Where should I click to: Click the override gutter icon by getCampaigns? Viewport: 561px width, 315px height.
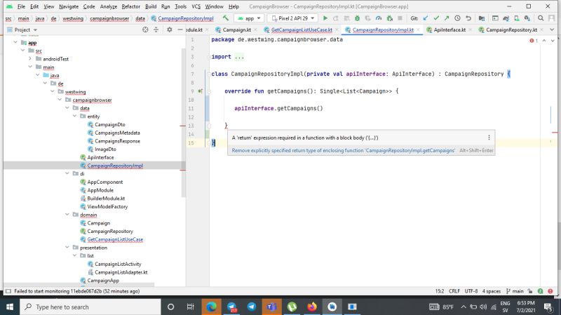[x=201, y=91]
